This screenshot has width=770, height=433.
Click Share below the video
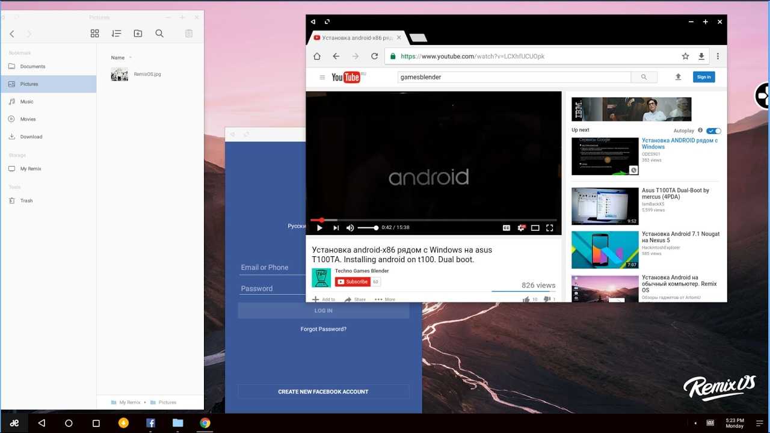click(355, 299)
